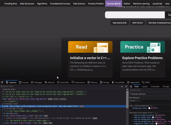Open the Storage panel
The image size is (171, 125).
[x=105, y=82]
